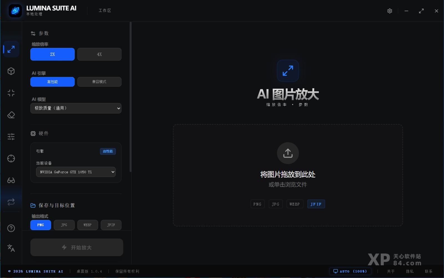Select 2X scale factor
The width and height of the screenshot is (444, 278).
click(x=52, y=54)
